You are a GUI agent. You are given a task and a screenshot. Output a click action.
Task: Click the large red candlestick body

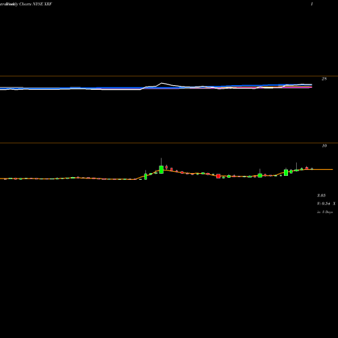(218, 176)
